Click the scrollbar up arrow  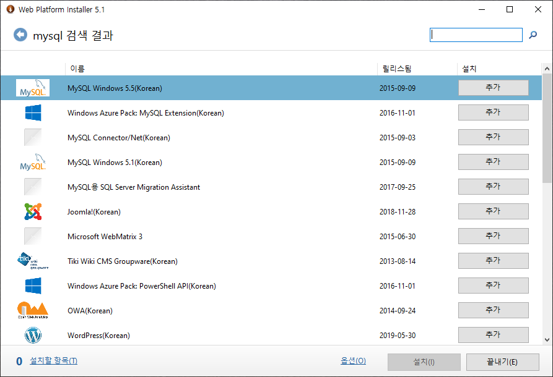coord(547,69)
